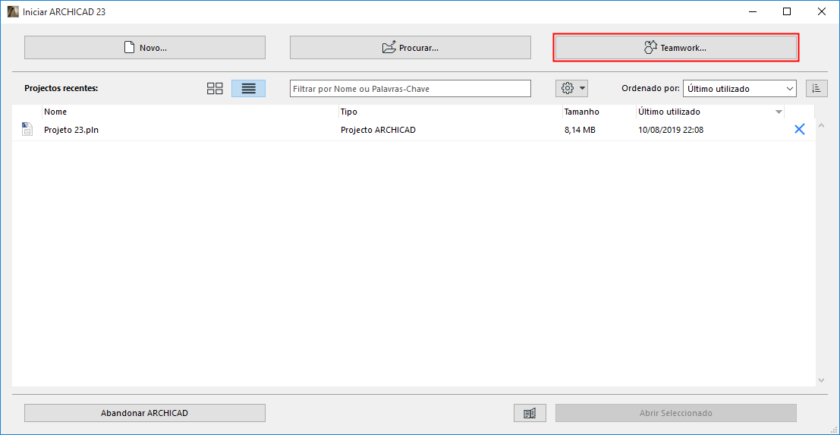Click the book icon button
Screen dimensions: 840x435
click(530, 413)
